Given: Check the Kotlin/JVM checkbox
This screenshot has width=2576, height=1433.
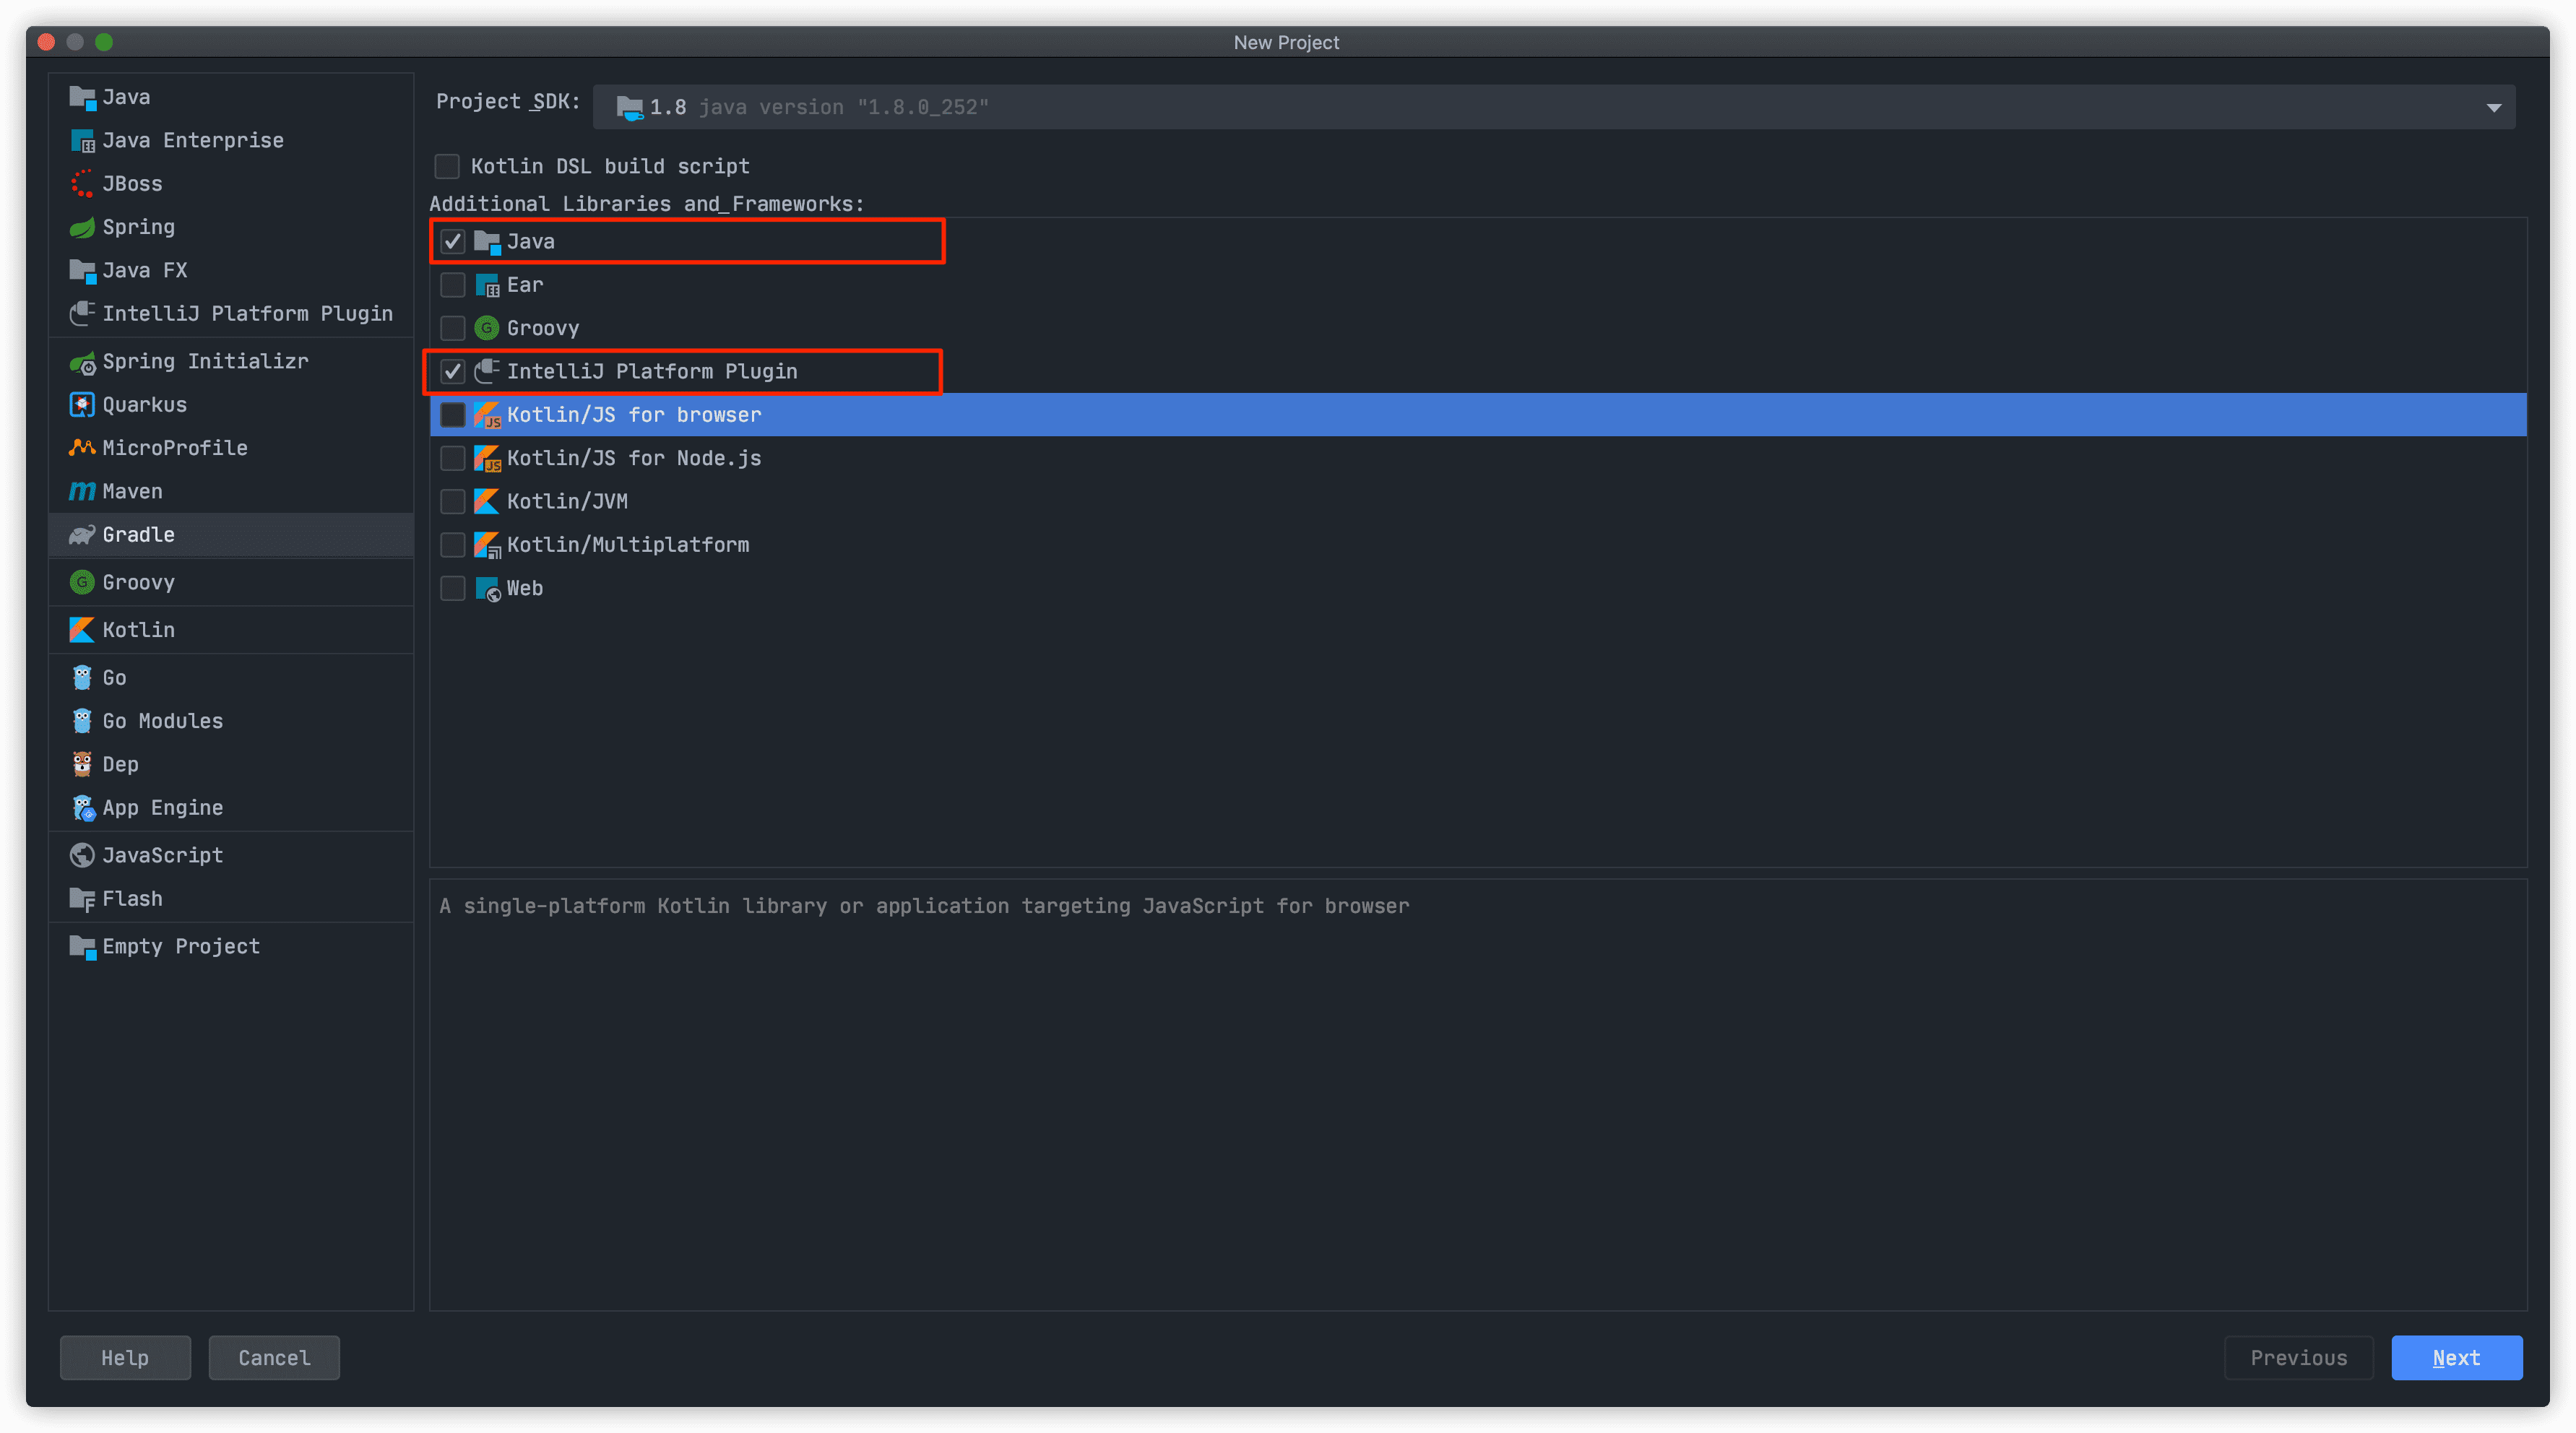Looking at the screenshot, I should (453, 501).
